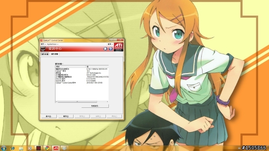The width and height of the screenshot is (269, 151).
Task: Click the 值 column header
Action: click(x=97, y=67)
